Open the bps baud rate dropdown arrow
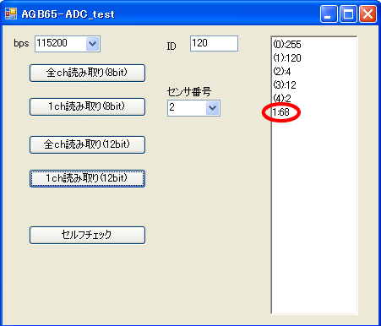381x326 pixels. [93, 44]
